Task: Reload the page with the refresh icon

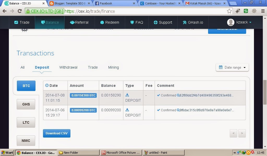Action: pyautogui.click(x=20, y=11)
